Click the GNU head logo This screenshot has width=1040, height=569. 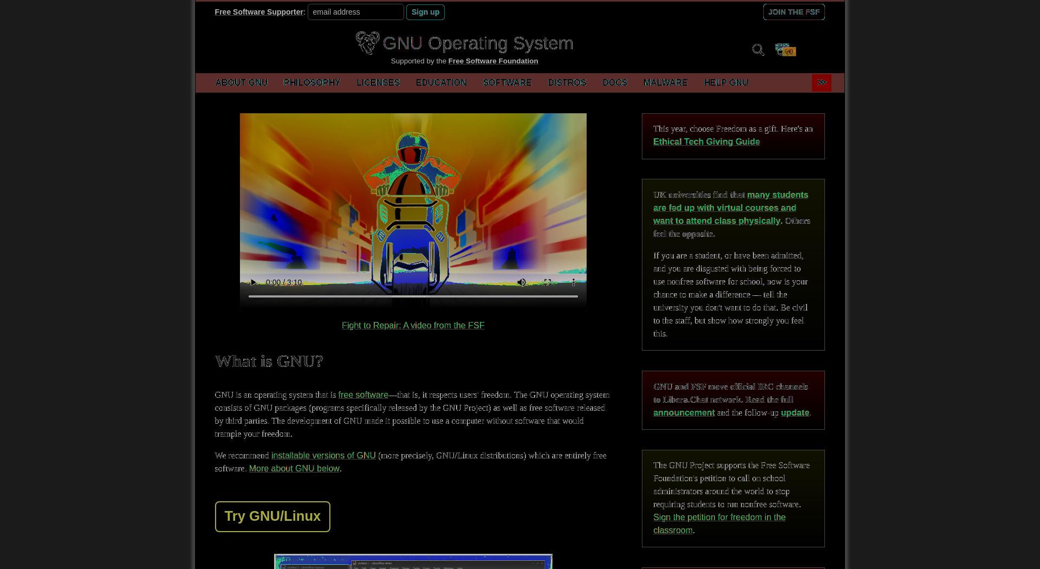coord(367,43)
